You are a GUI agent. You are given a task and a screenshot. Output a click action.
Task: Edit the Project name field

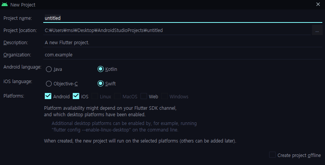click(183, 18)
